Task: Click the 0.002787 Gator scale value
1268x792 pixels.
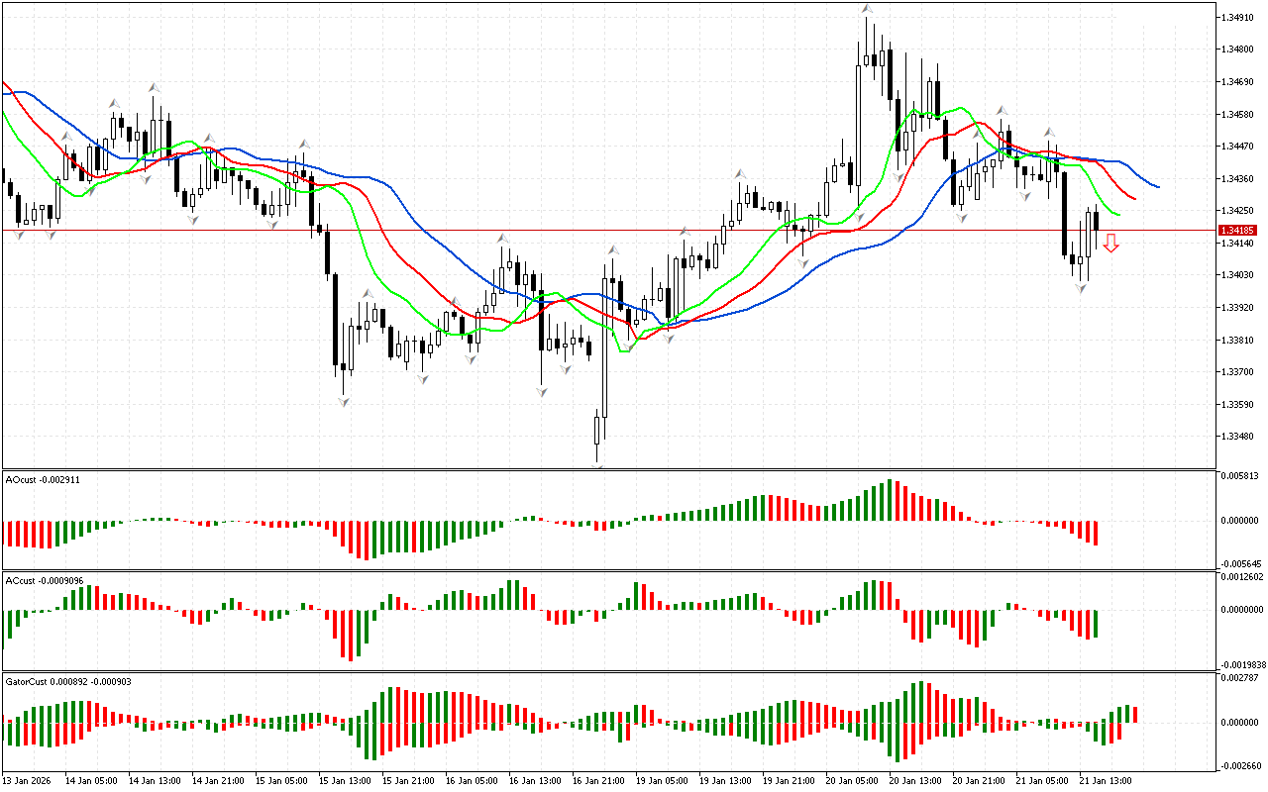Action: (x=1240, y=678)
